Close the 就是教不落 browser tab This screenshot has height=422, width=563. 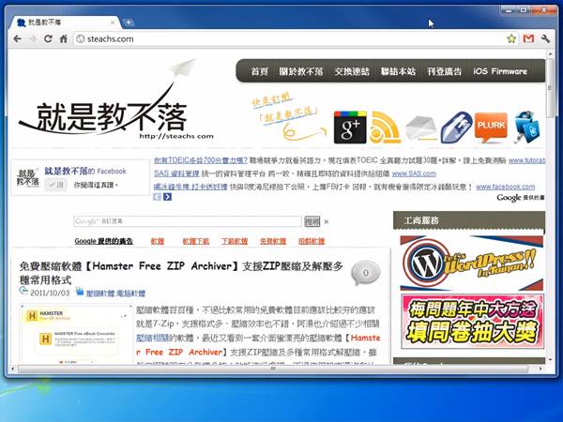coord(113,23)
